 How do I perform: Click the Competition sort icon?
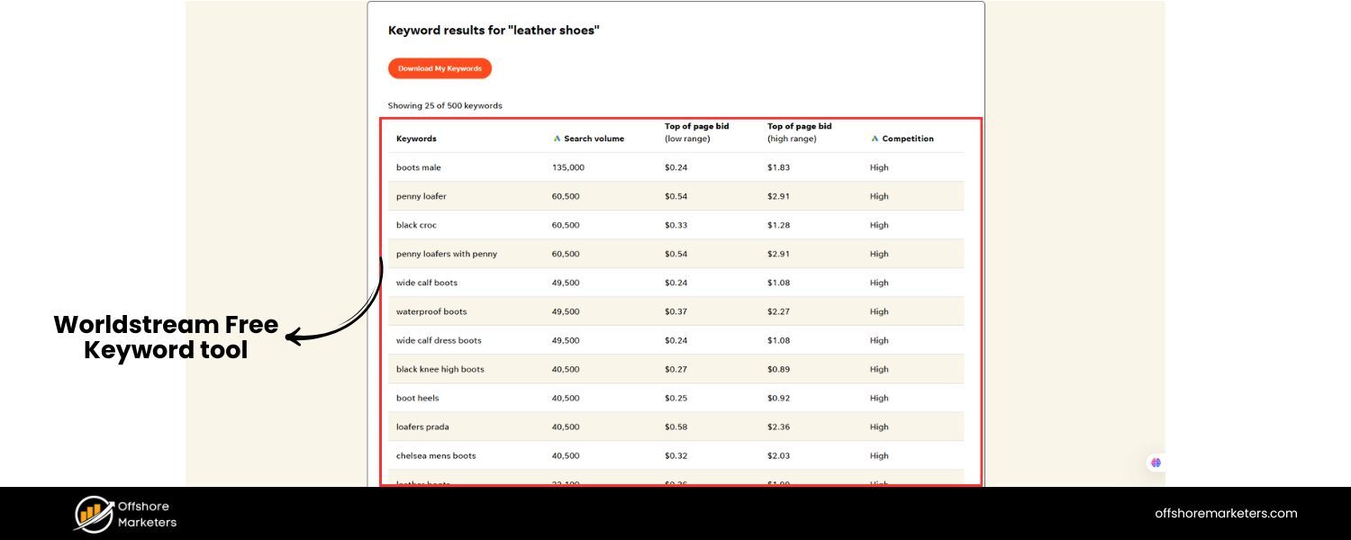click(874, 138)
